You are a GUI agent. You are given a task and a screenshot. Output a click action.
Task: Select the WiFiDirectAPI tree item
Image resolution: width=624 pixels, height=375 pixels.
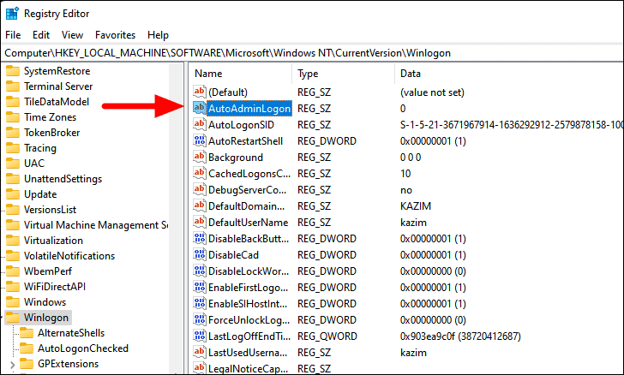55,287
